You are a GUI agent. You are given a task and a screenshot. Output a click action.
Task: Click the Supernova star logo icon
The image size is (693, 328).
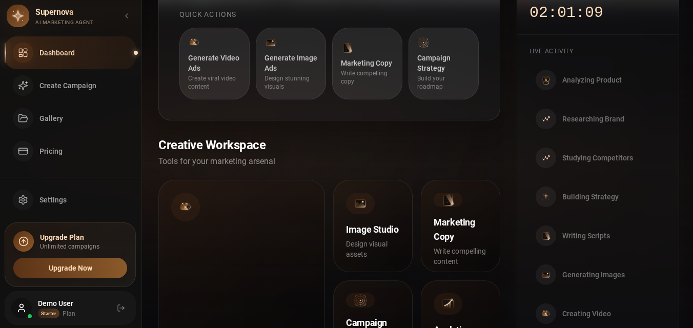(18, 16)
